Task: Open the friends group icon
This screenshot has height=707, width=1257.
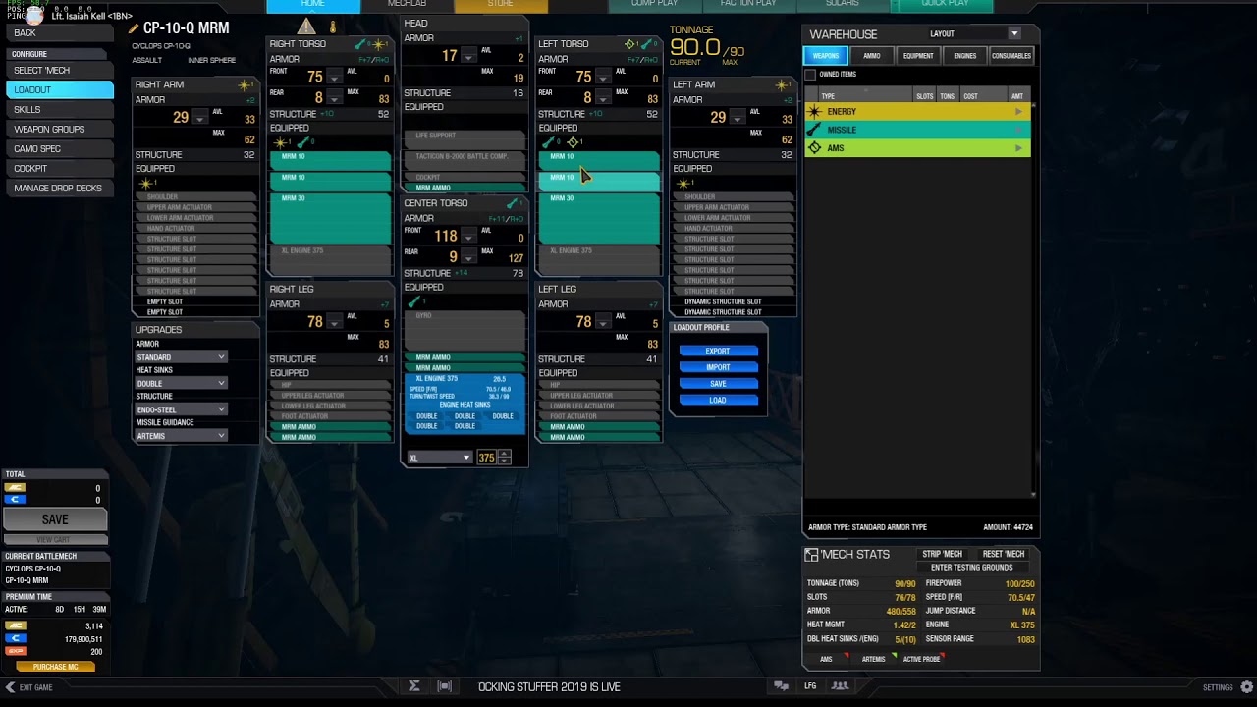Action: [x=840, y=686]
